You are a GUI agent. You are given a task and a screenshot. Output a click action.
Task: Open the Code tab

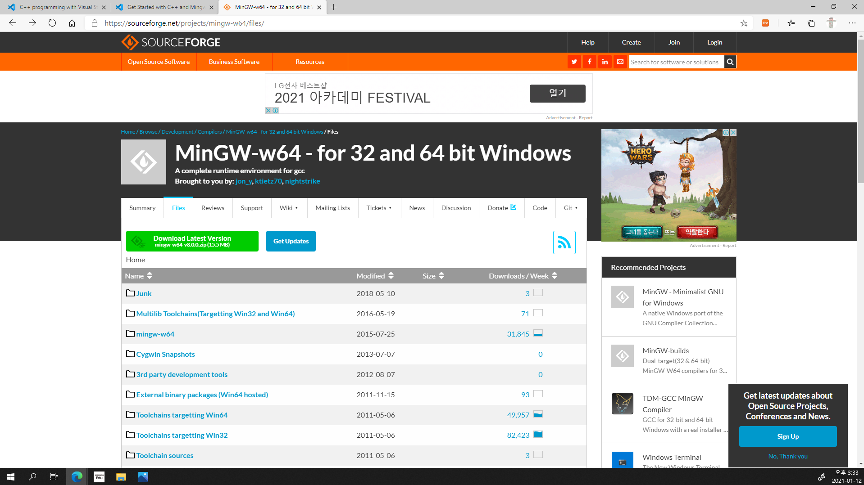tap(540, 208)
